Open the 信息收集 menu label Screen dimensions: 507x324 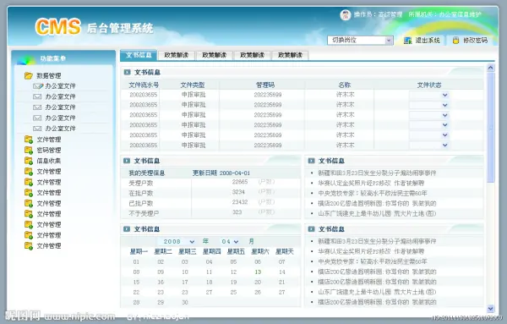[x=49, y=161]
